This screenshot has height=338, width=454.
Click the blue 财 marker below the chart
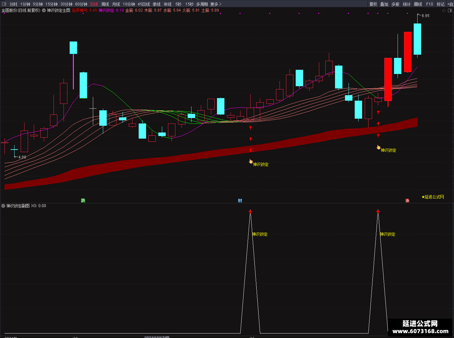coord(240,200)
